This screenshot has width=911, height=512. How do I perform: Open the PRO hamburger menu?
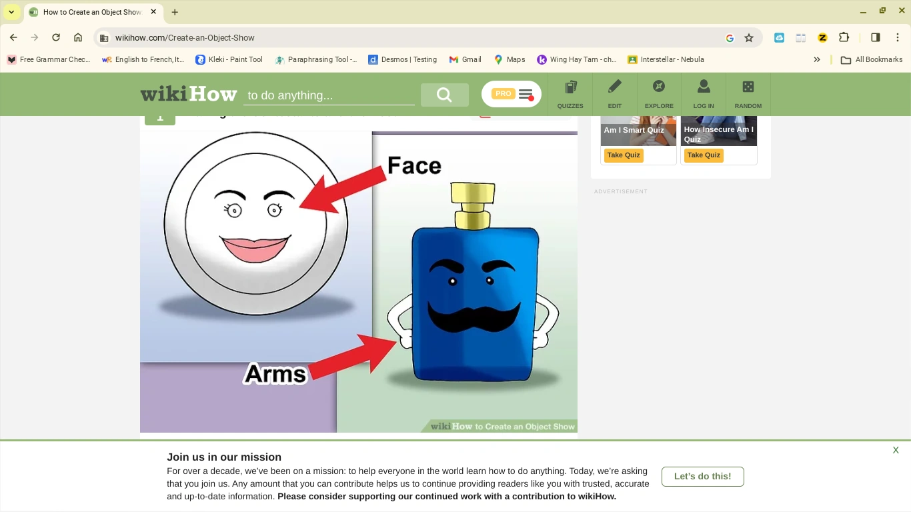click(x=512, y=94)
